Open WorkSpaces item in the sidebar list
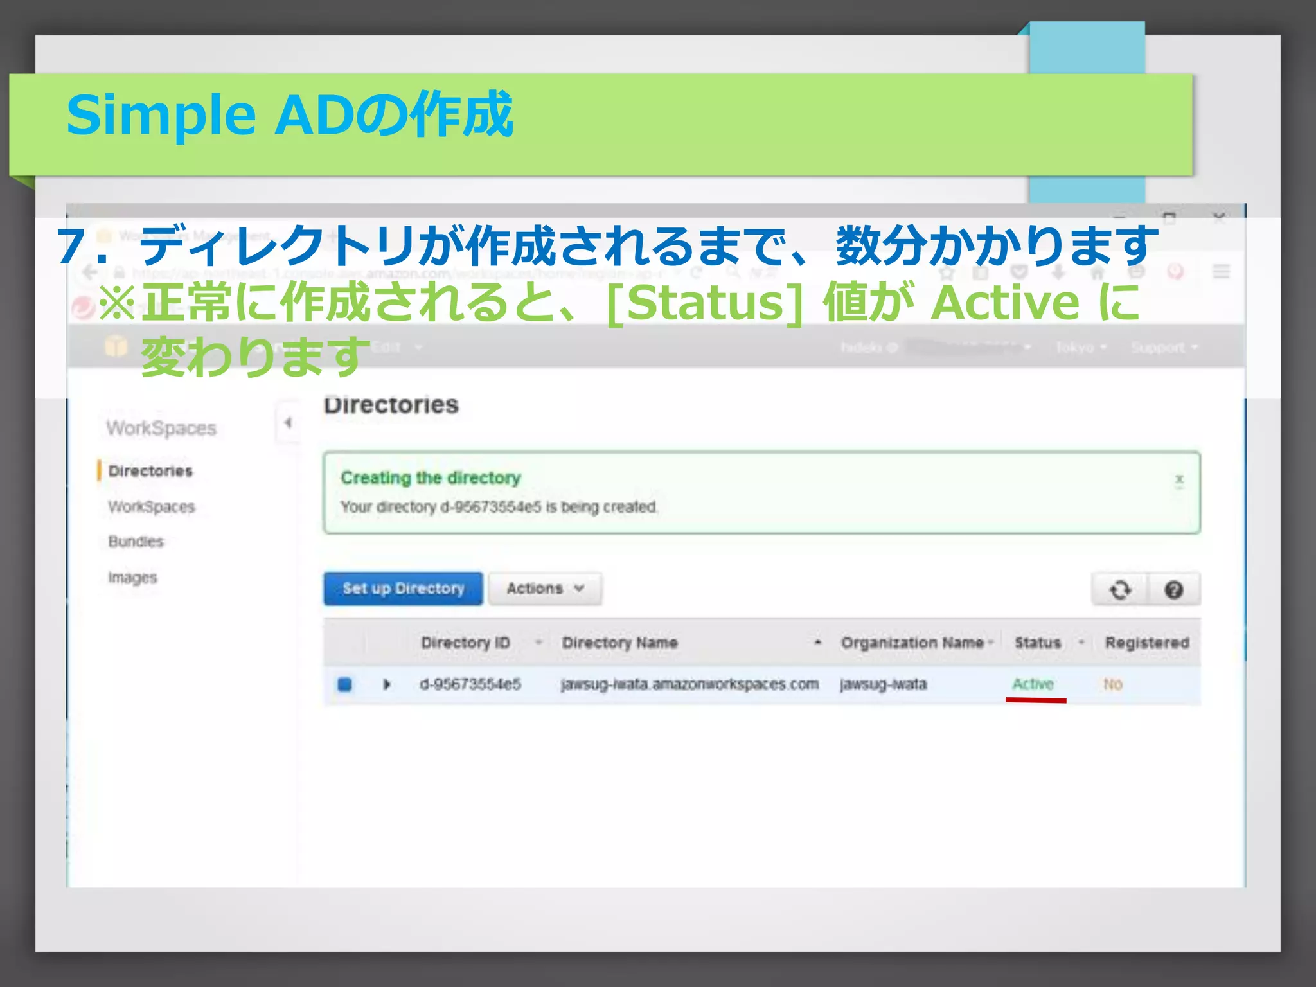Viewport: 1316px width, 987px height. [x=152, y=507]
